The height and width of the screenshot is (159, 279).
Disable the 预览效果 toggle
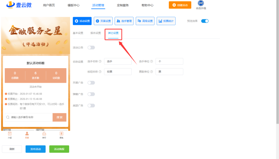(x=205, y=21)
